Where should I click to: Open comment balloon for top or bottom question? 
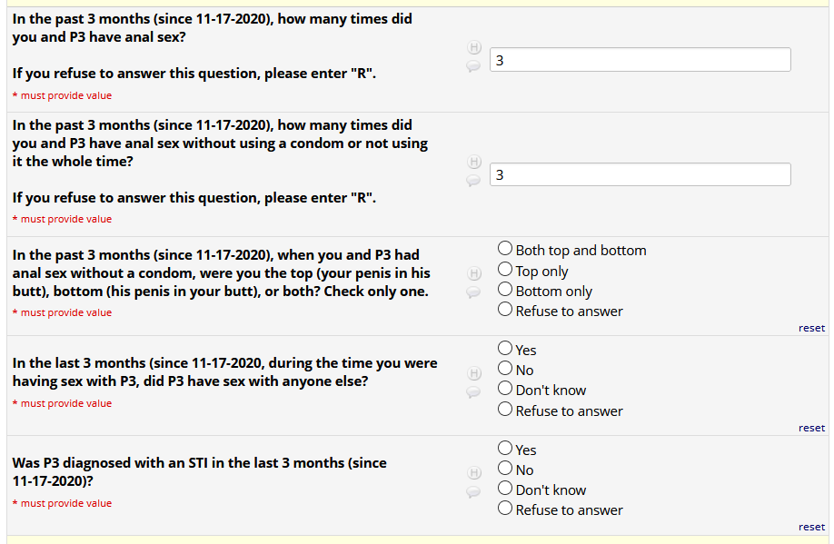pos(473,292)
